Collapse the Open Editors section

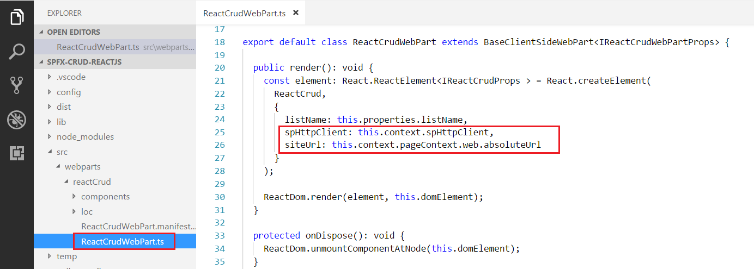74,32
